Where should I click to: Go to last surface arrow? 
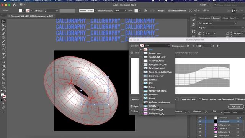click(218, 46)
